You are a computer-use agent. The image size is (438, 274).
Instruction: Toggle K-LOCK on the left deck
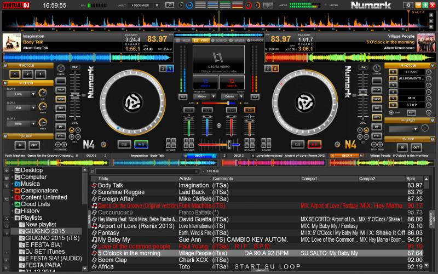tap(61, 99)
